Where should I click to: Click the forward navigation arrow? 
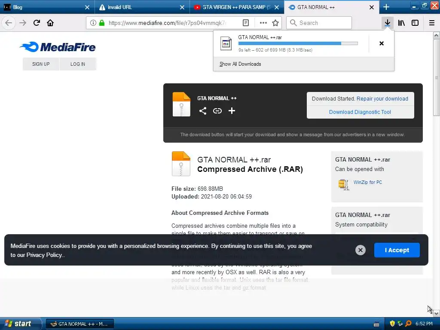[x=23, y=23]
